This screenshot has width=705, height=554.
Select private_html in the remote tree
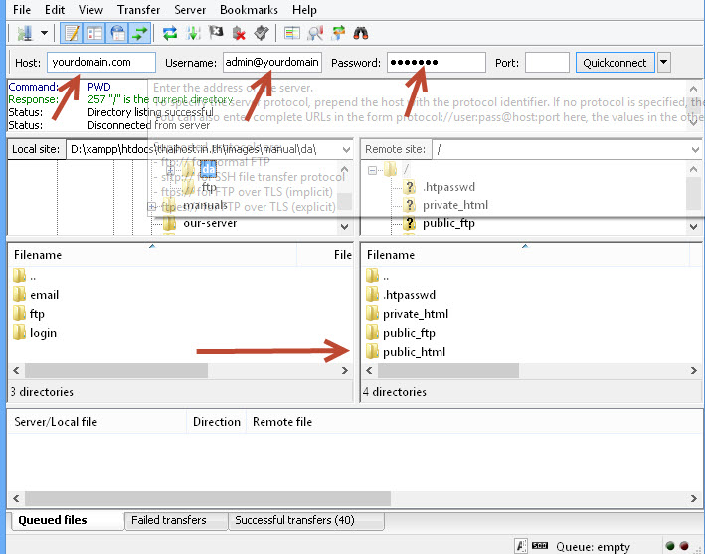coord(455,205)
